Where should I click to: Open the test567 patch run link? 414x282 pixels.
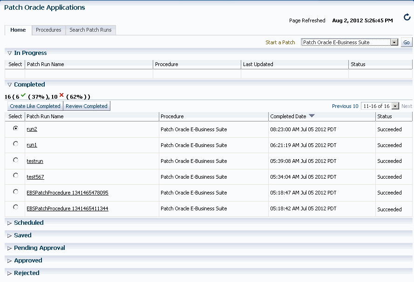pos(35,177)
